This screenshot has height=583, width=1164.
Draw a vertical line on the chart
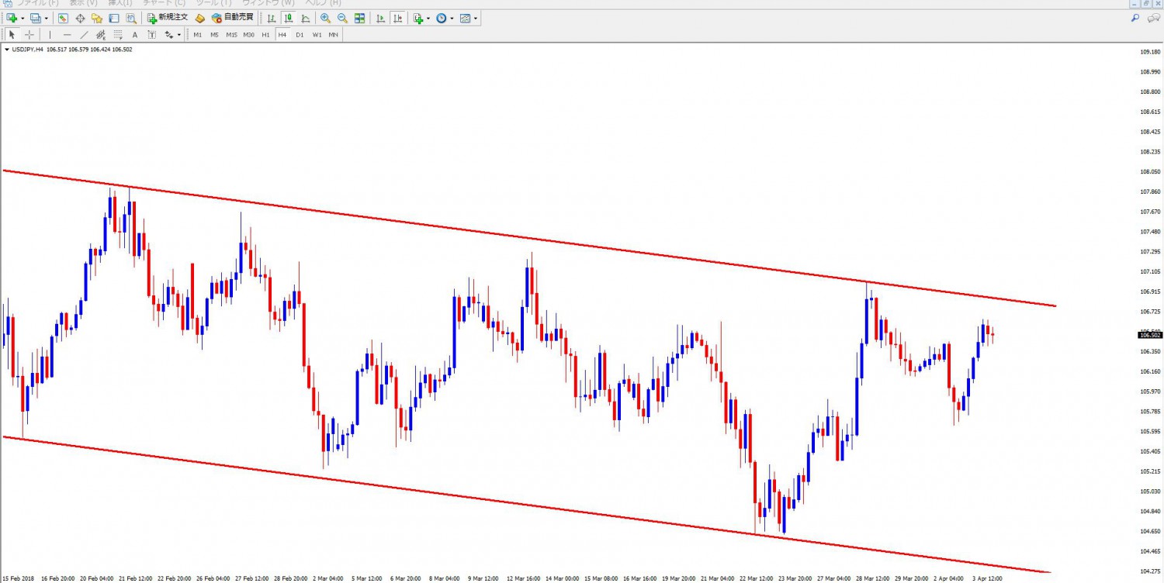(x=50, y=35)
